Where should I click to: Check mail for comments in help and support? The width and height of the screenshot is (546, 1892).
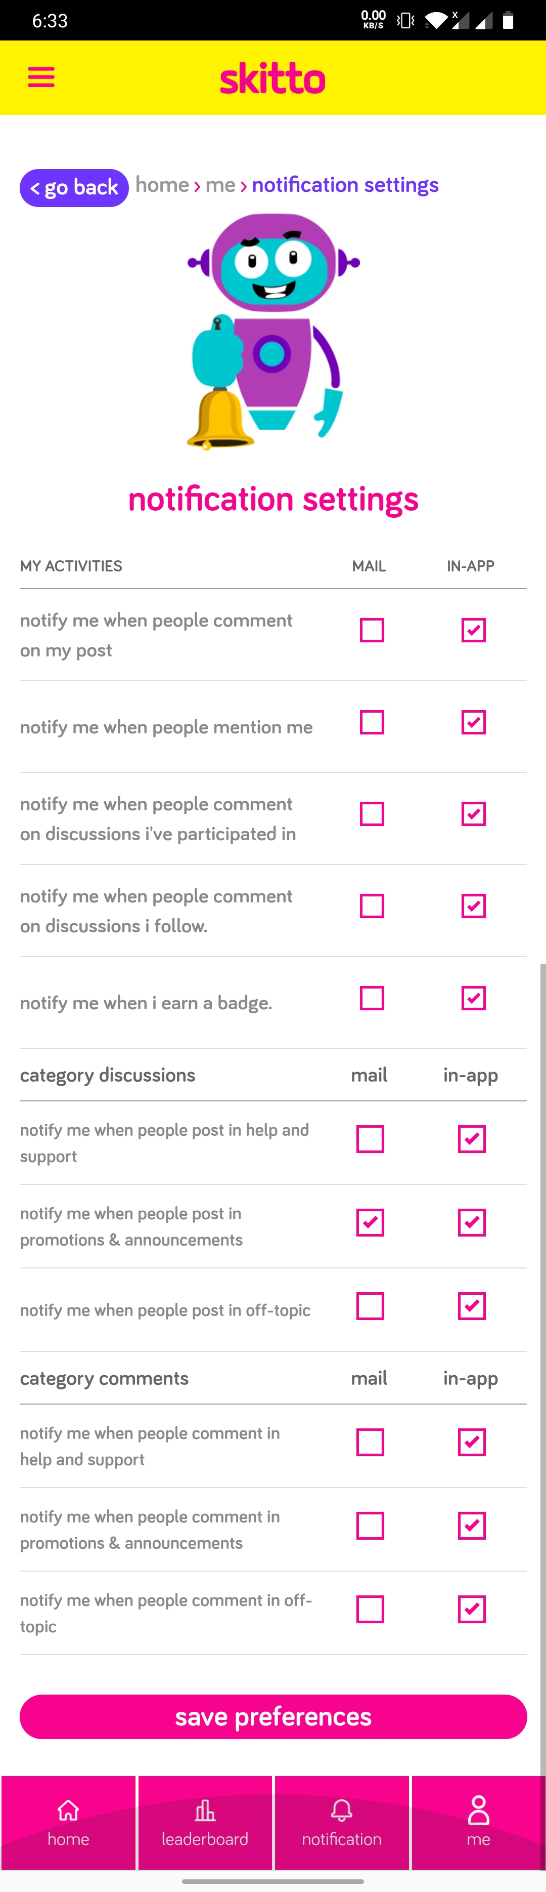370,1443
